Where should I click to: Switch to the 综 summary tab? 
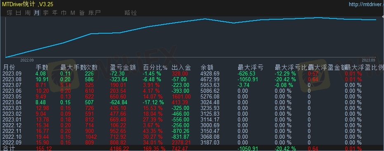pyautogui.click(x=9, y=13)
